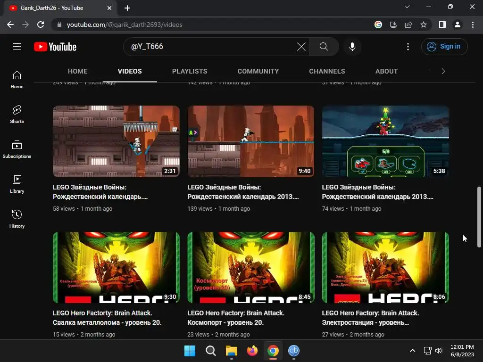Click the address bar URL

click(x=125, y=25)
